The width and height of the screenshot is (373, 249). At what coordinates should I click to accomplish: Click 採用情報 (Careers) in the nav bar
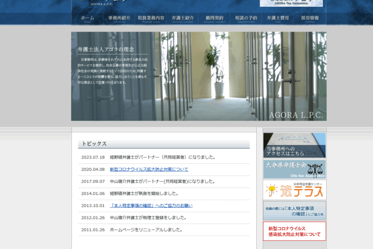tap(310, 19)
